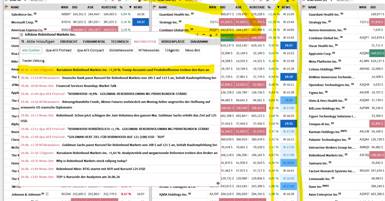The width and height of the screenshot is (385, 201).
Task: Click the document icon next to Johnson & Johnson
Action: pos(47,194)
